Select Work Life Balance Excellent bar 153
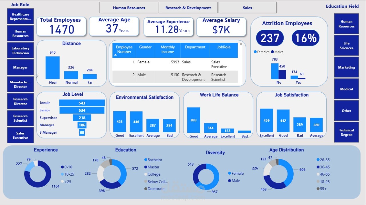 227,131
